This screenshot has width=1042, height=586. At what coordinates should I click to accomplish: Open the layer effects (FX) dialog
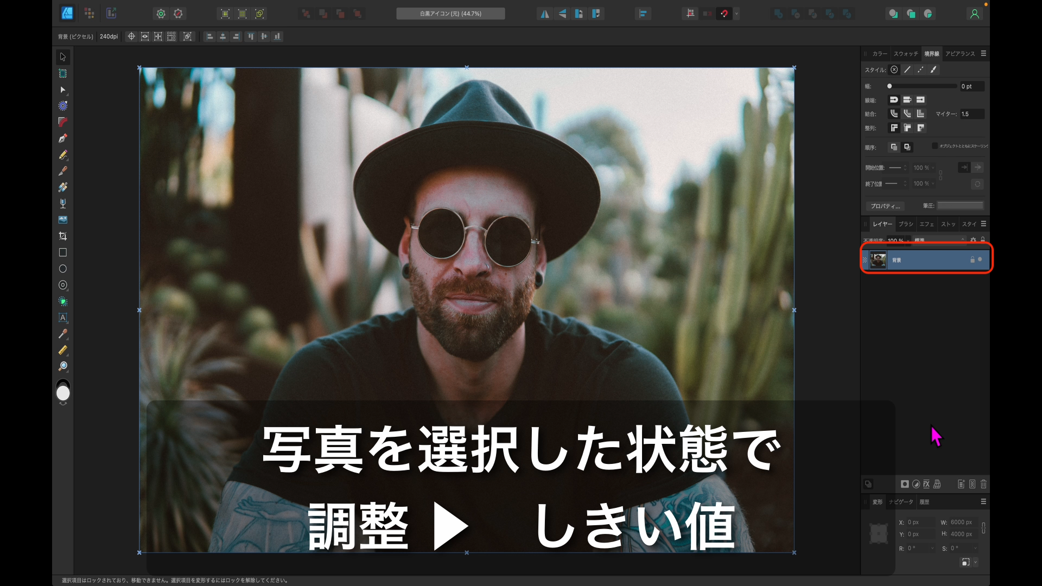tap(926, 484)
